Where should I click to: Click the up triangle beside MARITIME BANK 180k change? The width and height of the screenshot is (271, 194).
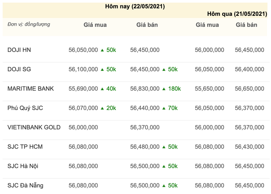point(164,89)
